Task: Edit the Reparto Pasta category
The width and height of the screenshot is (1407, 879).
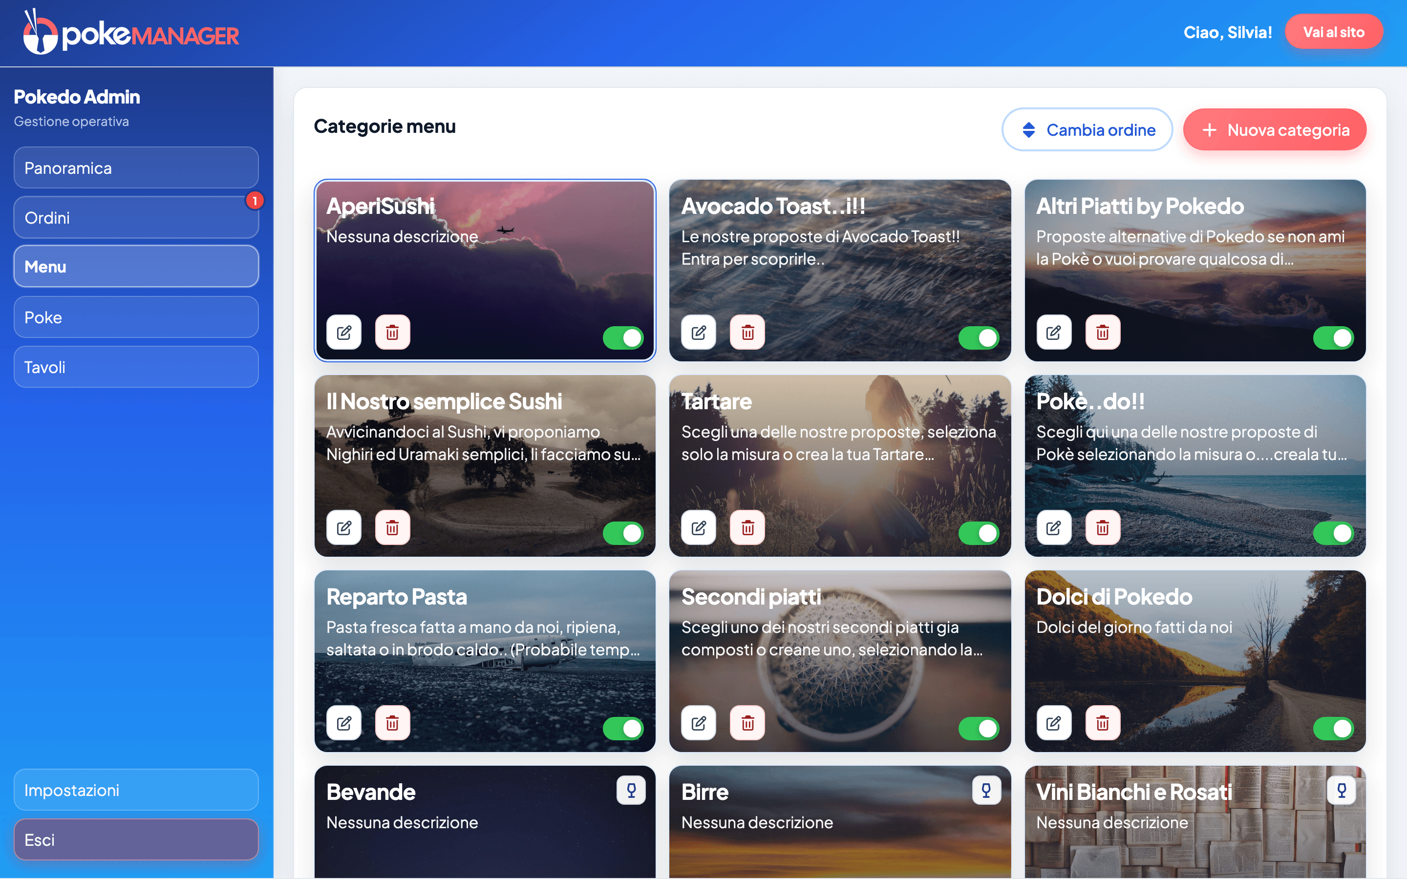Action: tap(343, 723)
